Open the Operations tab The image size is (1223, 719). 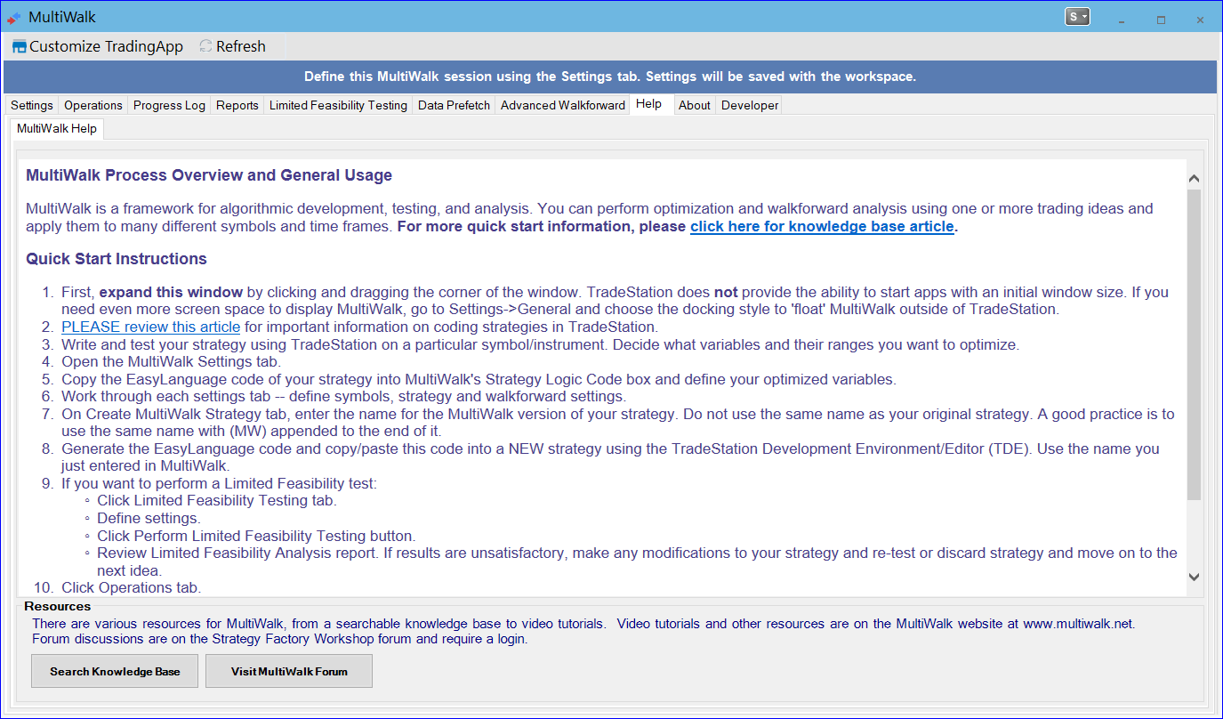93,105
